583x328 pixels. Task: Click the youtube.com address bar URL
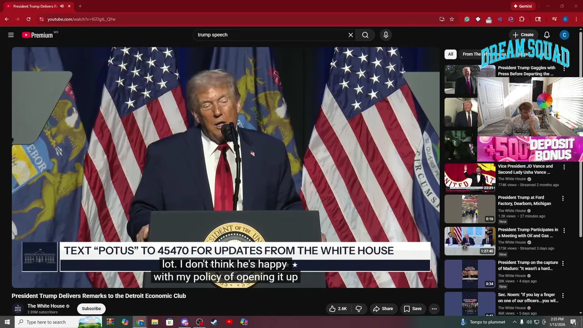82,19
